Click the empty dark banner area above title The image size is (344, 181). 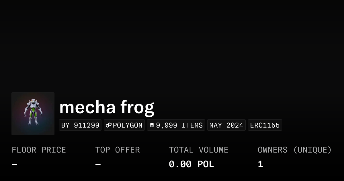point(172,43)
